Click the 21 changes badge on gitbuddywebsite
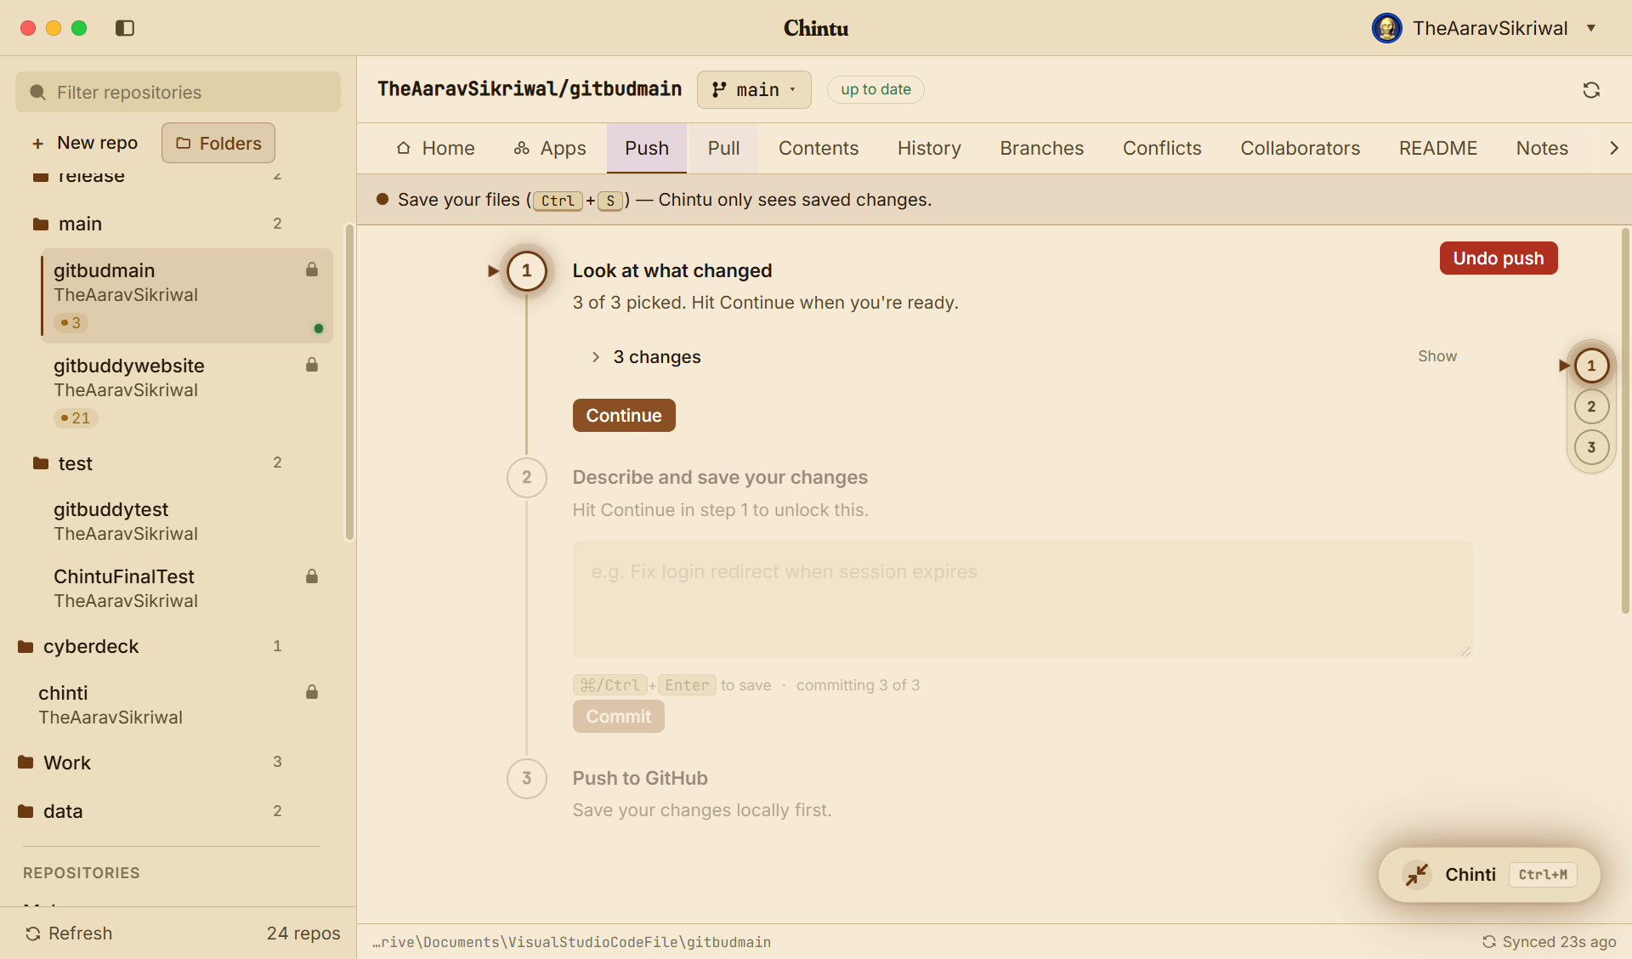Viewport: 1632px width, 959px height. point(76,418)
